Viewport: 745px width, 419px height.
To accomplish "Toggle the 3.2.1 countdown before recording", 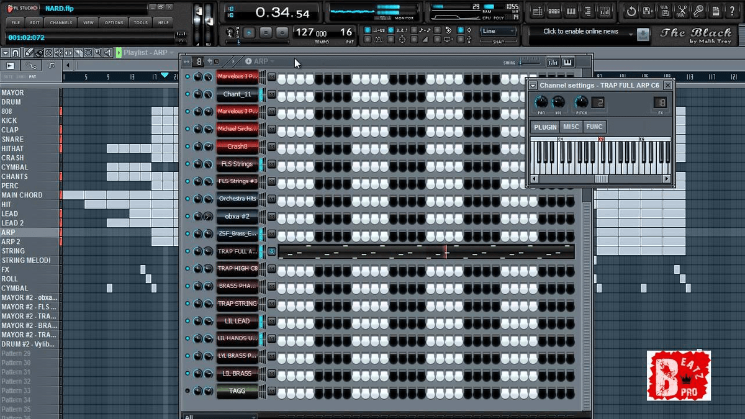I will pos(391,30).
